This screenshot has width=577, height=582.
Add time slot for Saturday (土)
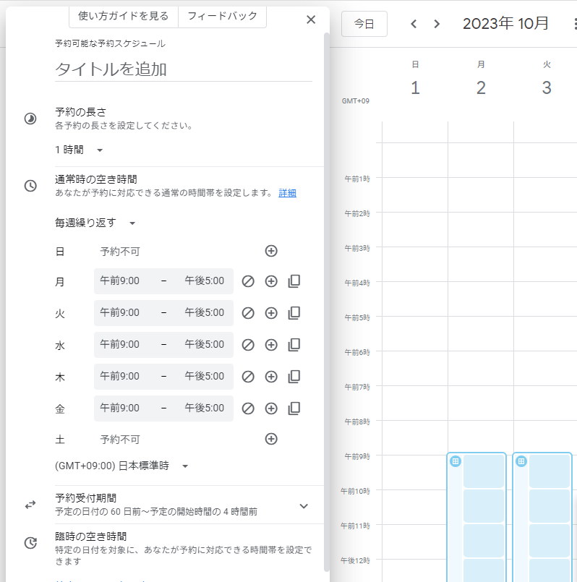tap(271, 439)
